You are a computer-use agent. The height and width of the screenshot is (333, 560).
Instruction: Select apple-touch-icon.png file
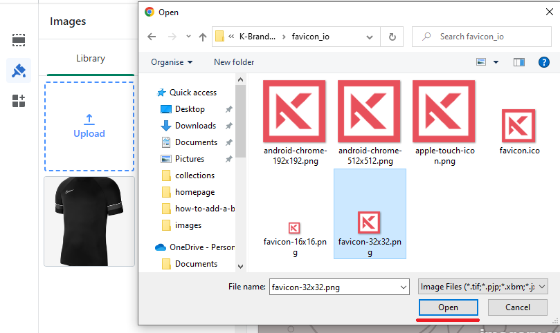(x=444, y=123)
